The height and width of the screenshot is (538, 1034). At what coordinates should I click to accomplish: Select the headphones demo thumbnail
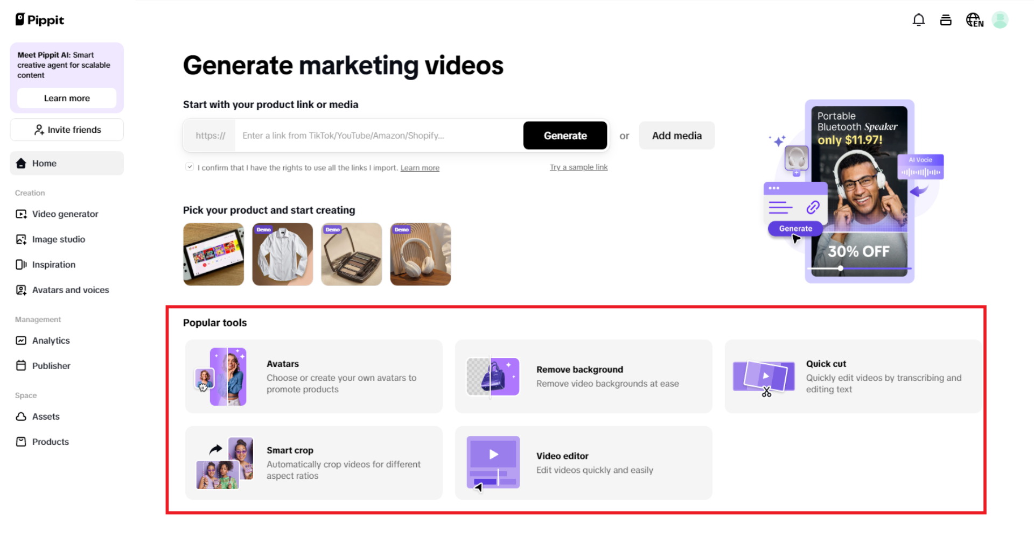pos(421,254)
